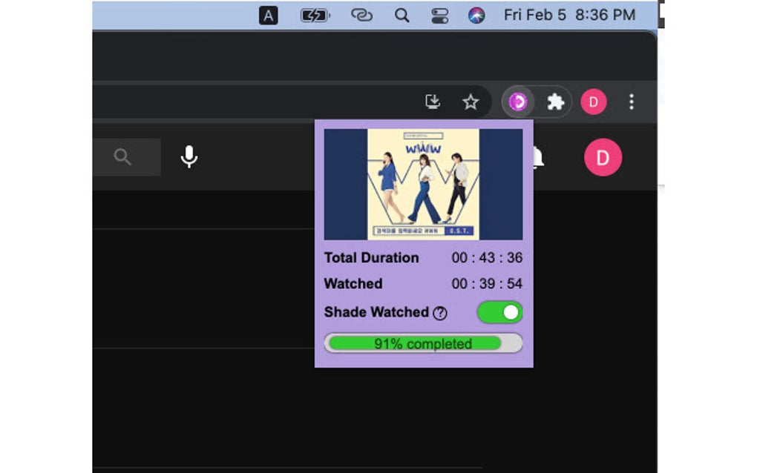Click the Shade Watched help question mark
This screenshot has width=757, height=473.
[440, 313]
